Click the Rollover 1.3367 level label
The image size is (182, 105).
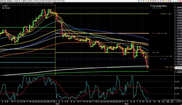(x=166, y=14)
